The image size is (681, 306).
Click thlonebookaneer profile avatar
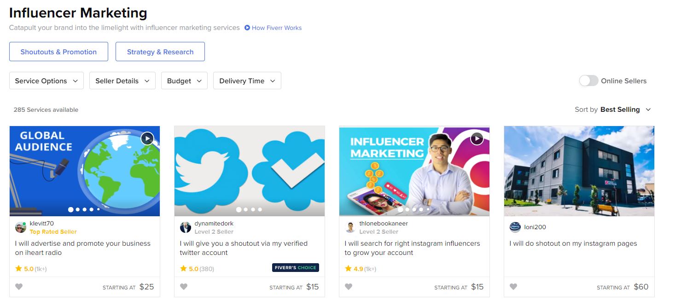pos(350,227)
